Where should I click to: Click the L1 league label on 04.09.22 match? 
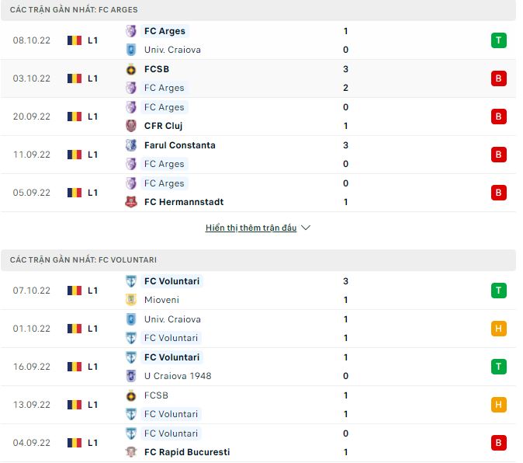(92, 443)
